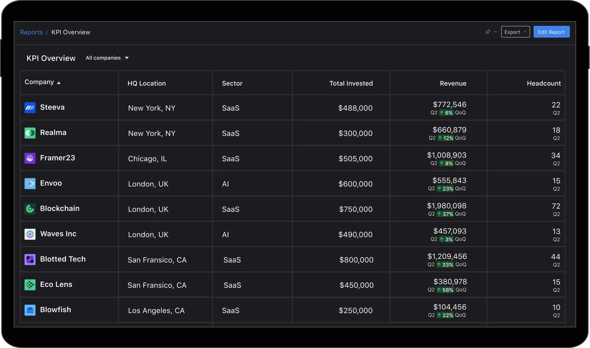Image resolution: width=590 pixels, height=348 pixels.
Task: Open the Blotted Tech company name
Action: point(63,259)
